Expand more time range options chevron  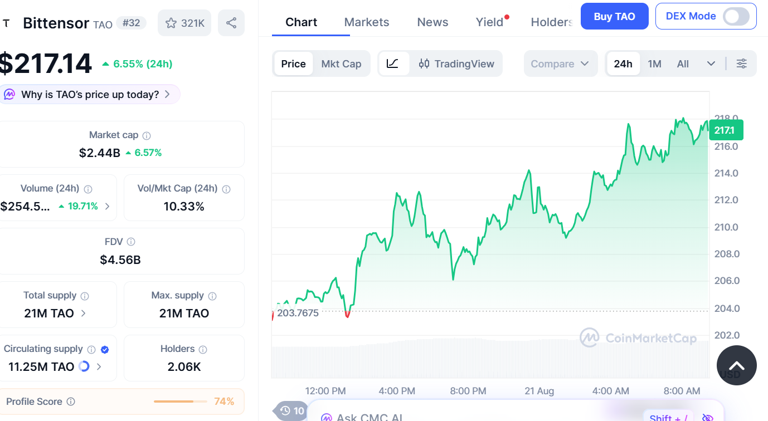tap(711, 63)
